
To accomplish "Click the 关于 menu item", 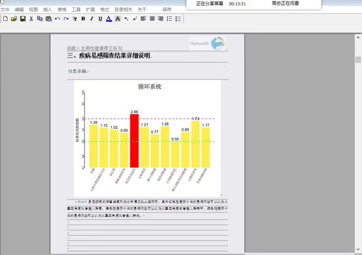I will tap(142, 9).
